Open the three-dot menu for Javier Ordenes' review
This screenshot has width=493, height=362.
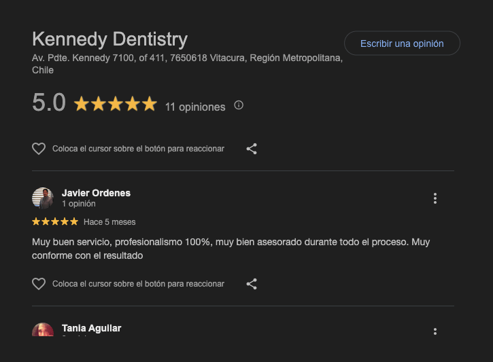tap(435, 198)
